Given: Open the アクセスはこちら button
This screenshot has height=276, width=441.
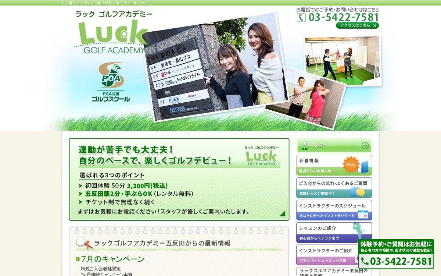Looking at the screenshot, I should click(357, 25).
